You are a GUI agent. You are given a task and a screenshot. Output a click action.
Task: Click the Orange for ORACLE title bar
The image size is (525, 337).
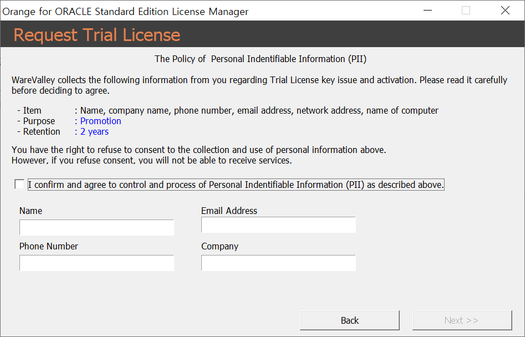tap(126, 11)
